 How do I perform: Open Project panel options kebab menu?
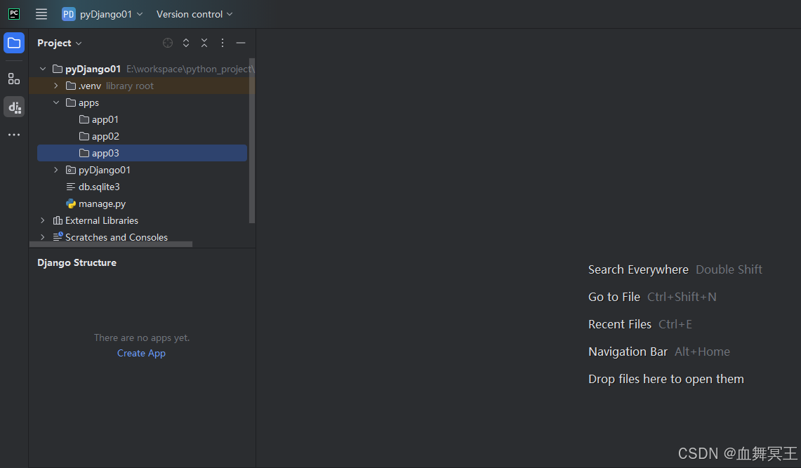tap(223, 43)
